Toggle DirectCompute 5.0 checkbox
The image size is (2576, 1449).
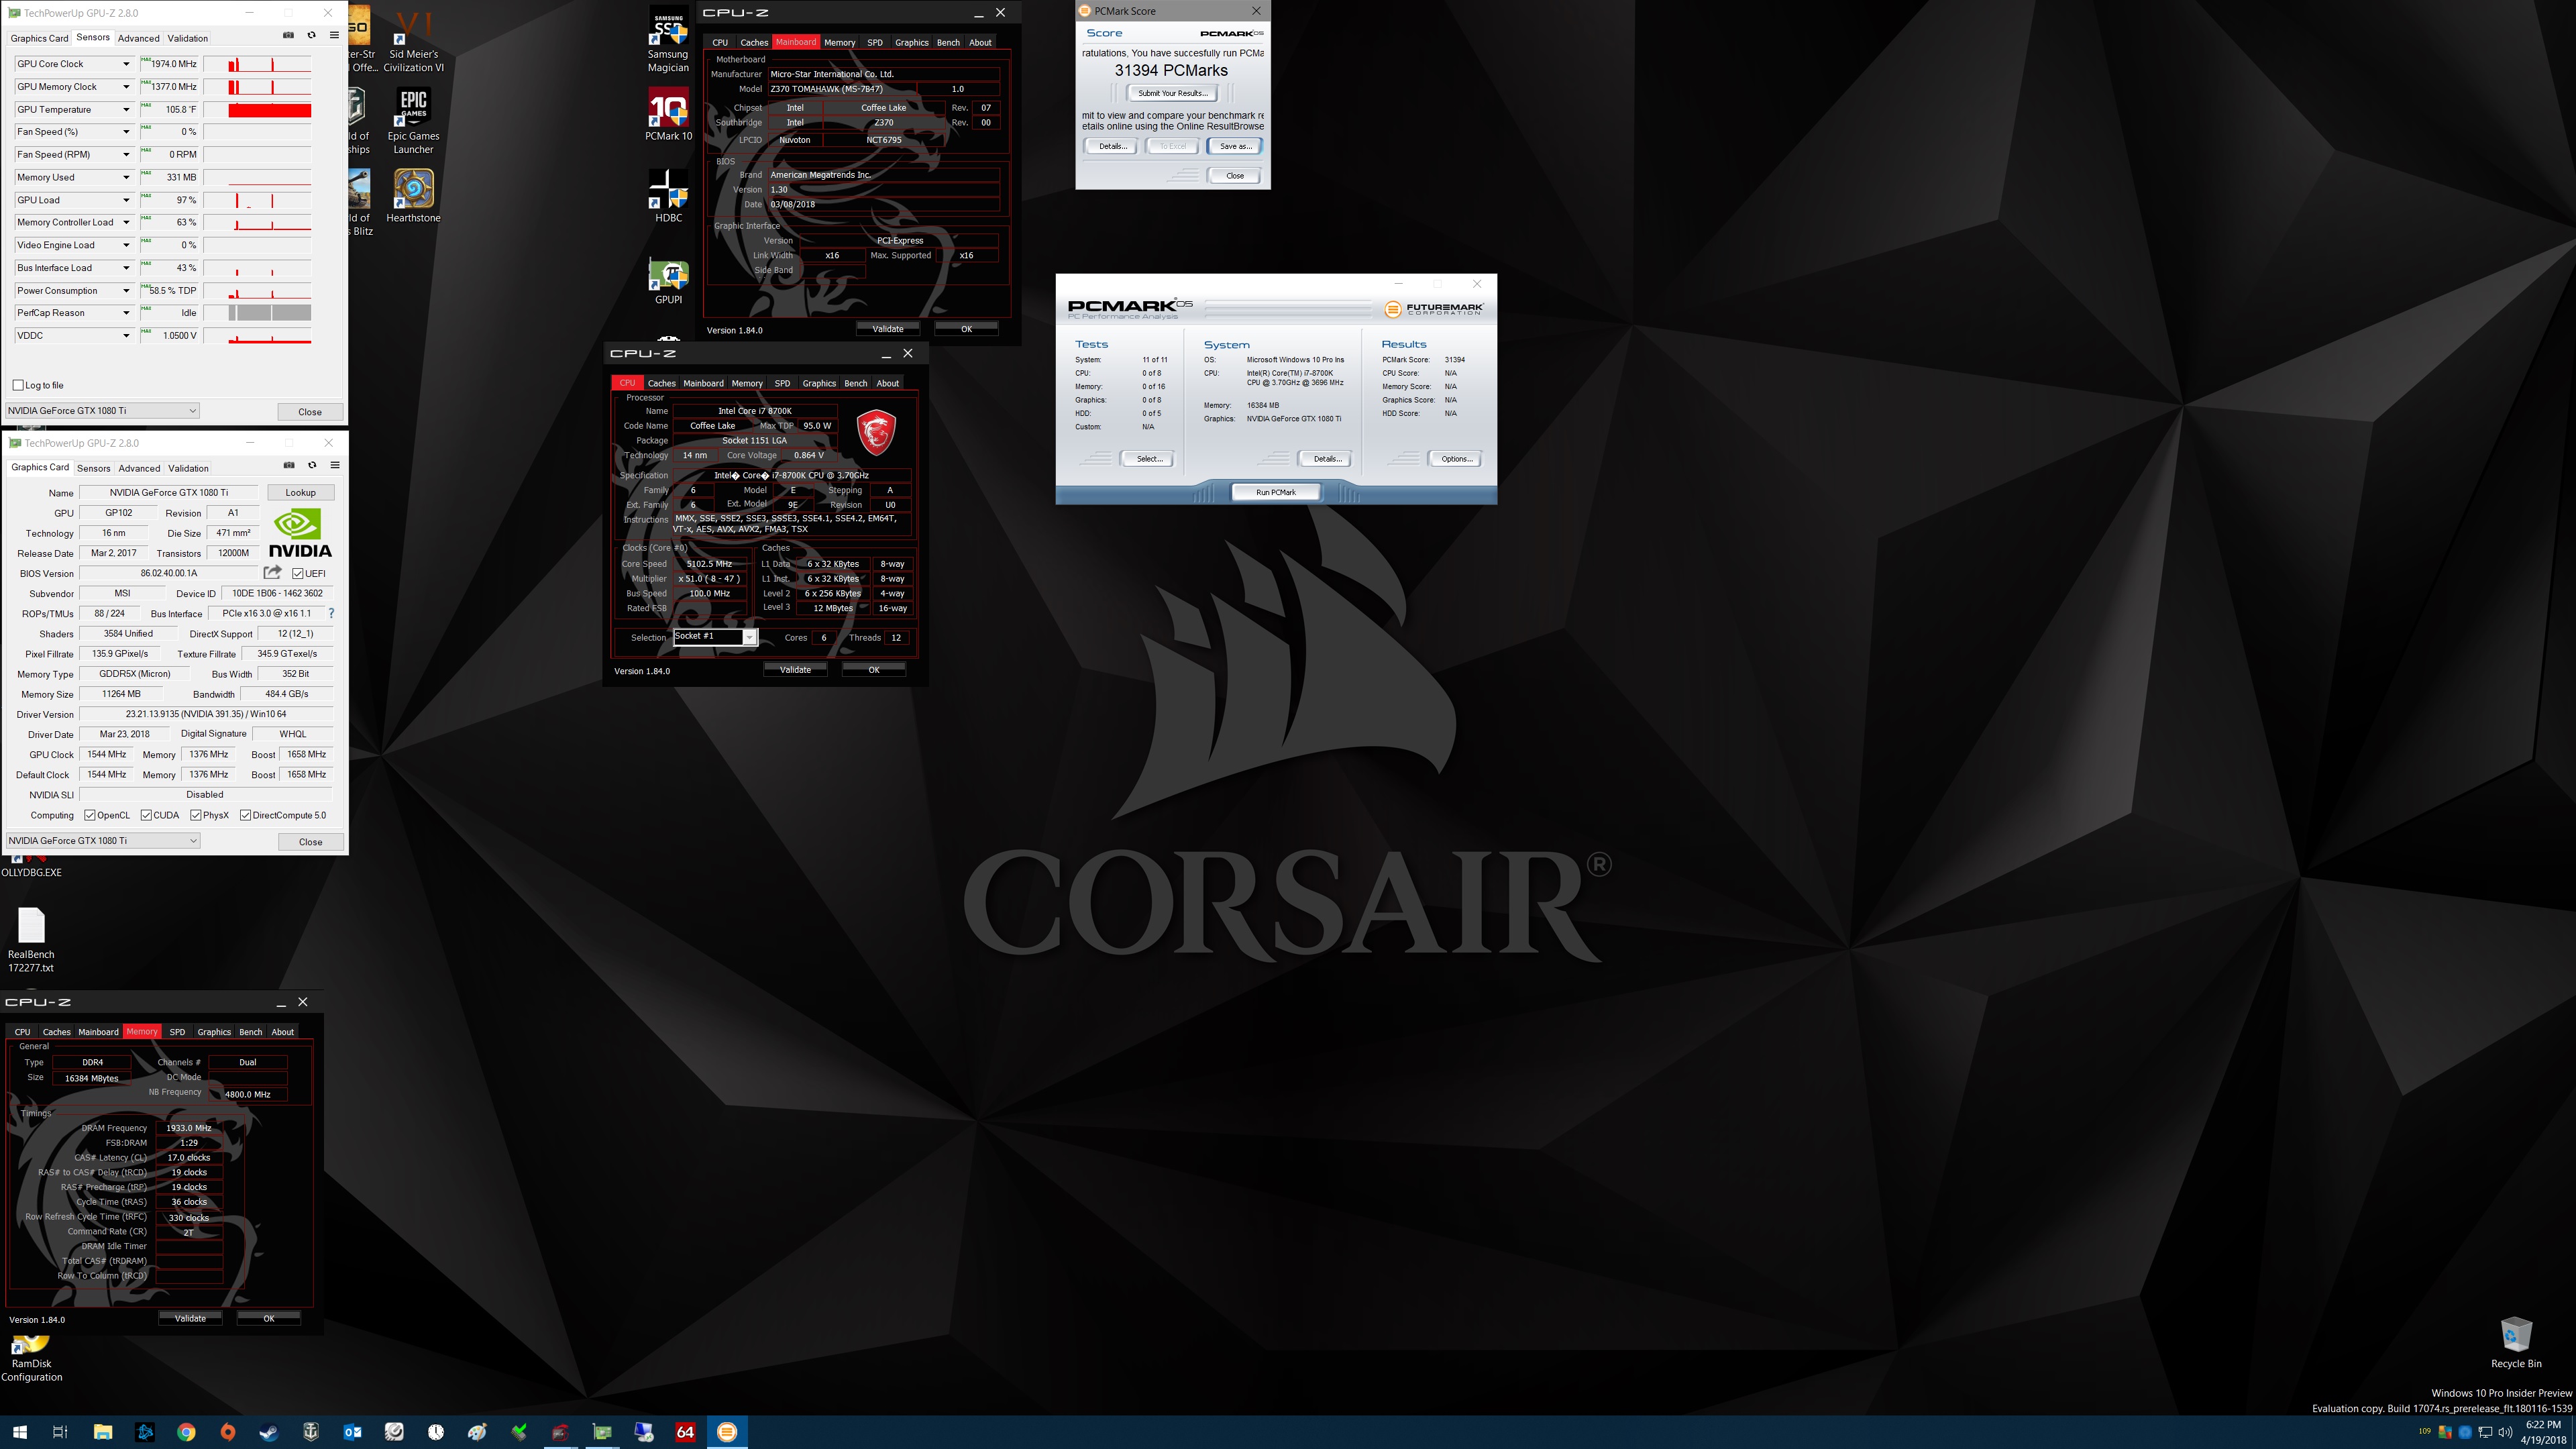pyautogui.click(x=245, y=815)
